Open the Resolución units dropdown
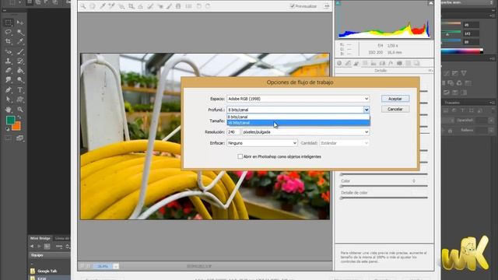Viewport: 498px width, 280px height. click(x=305, y=131)
